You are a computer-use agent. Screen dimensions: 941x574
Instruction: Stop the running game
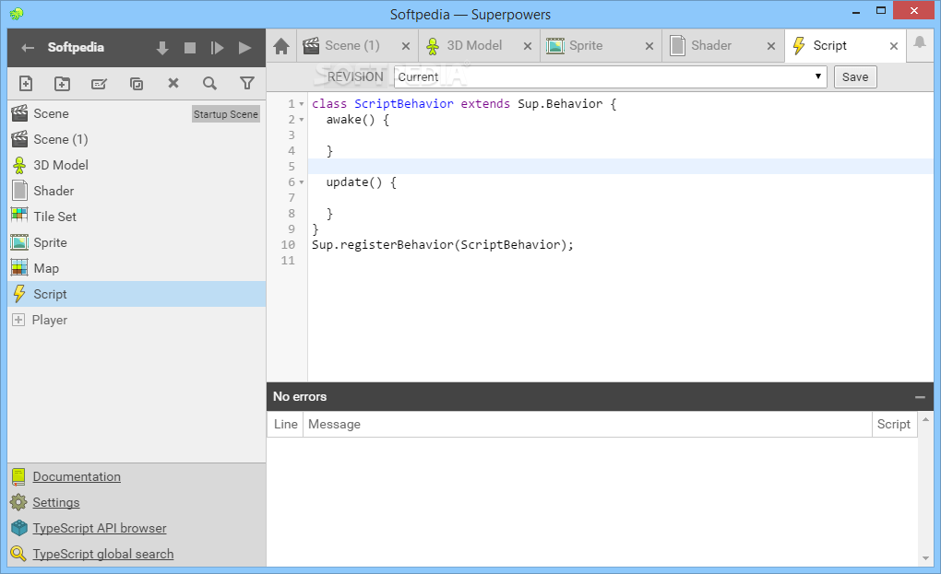190,48
